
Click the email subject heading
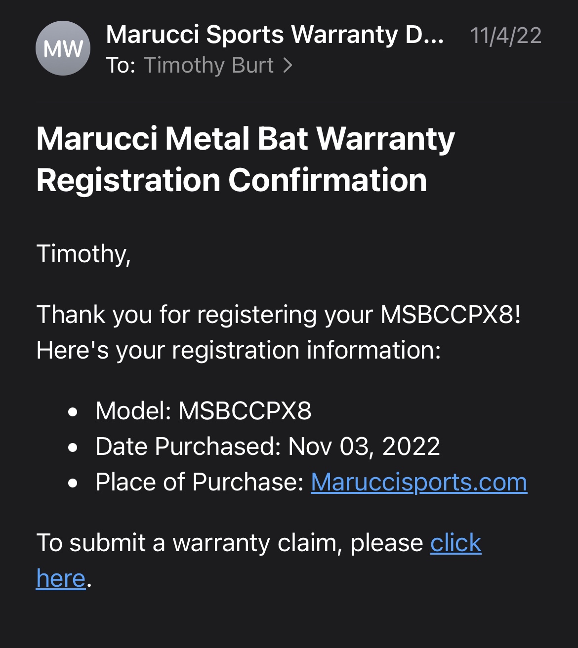245,139
